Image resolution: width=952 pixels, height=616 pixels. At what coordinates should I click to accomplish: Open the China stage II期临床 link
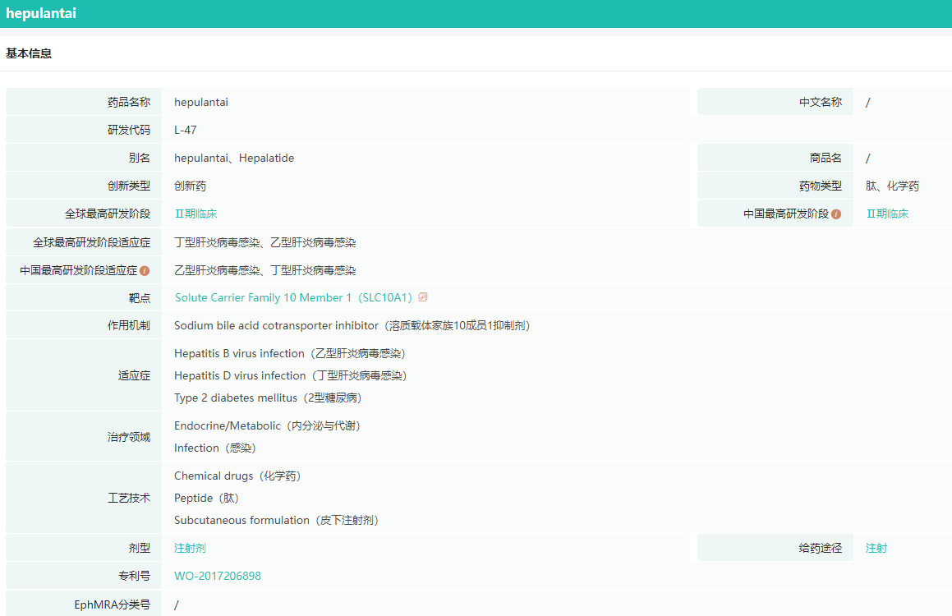click(887, 214)
